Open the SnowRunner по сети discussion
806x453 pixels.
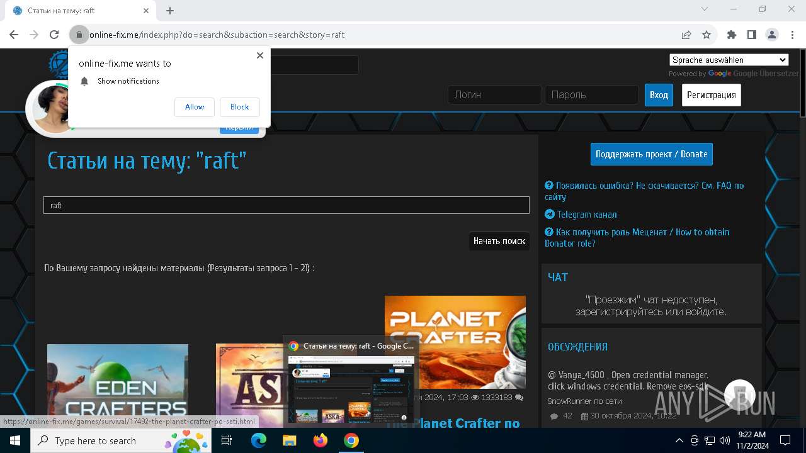584,401
